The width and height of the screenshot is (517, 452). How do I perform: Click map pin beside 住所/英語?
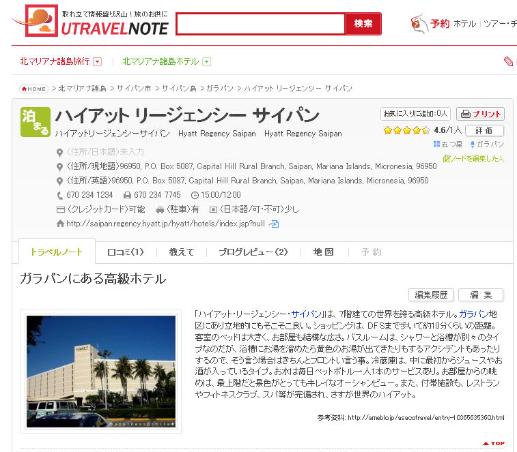(59, 181)
